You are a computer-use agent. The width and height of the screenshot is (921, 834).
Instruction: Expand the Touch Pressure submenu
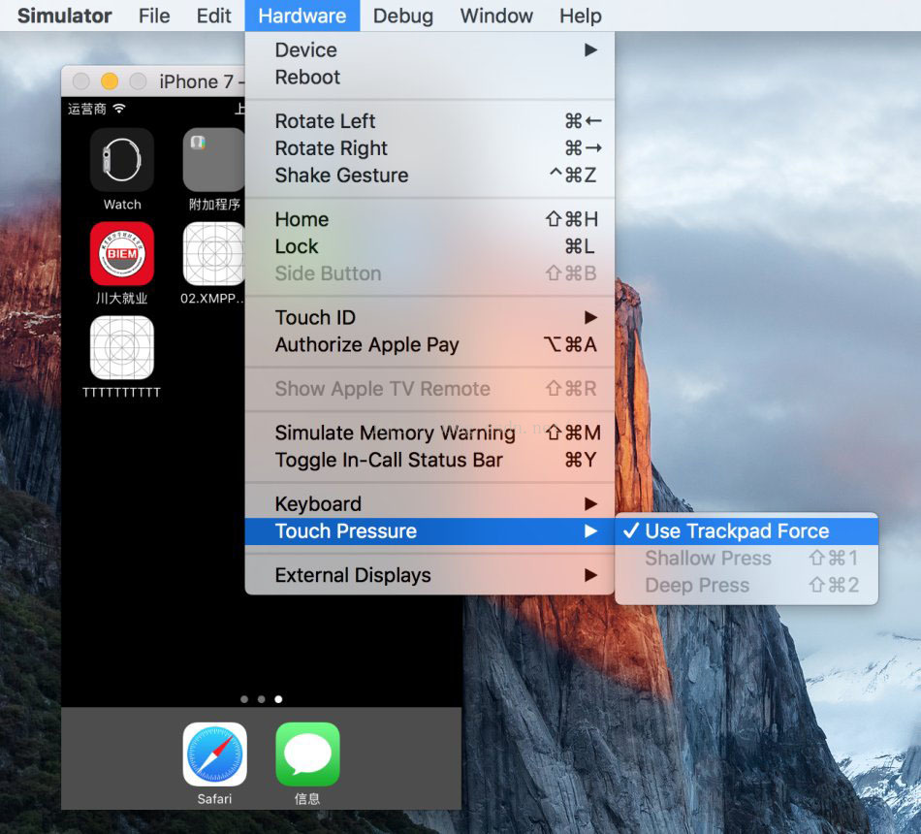pyautogui.click(x=429, y=530)
